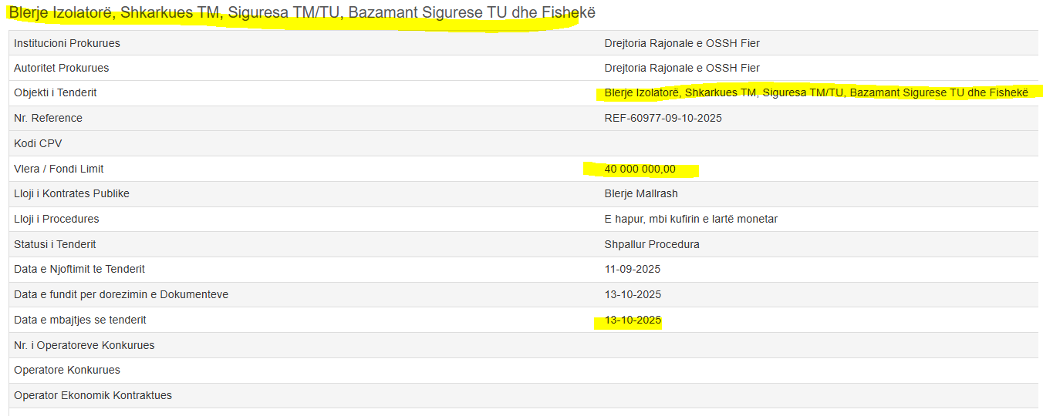Select the notification date 11-09-2025
The height and width of the screenshot is (416, 1043).
point(633,269)
